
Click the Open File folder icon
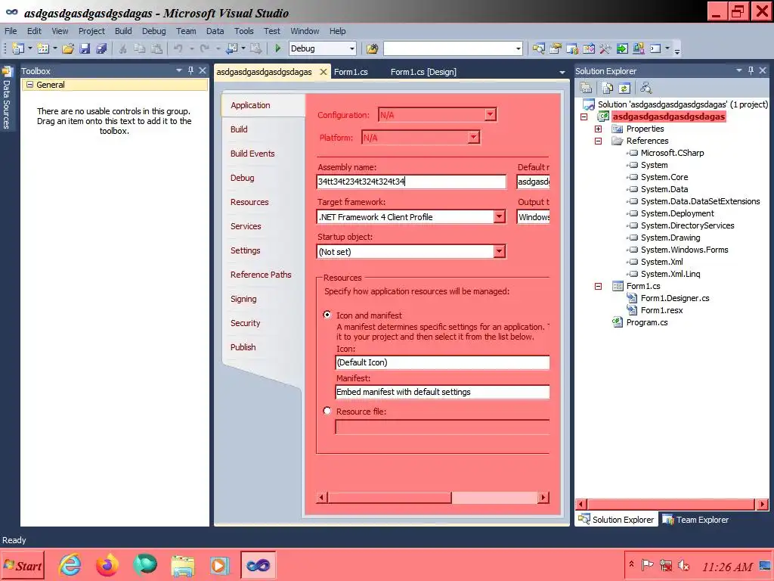point(68,48)
